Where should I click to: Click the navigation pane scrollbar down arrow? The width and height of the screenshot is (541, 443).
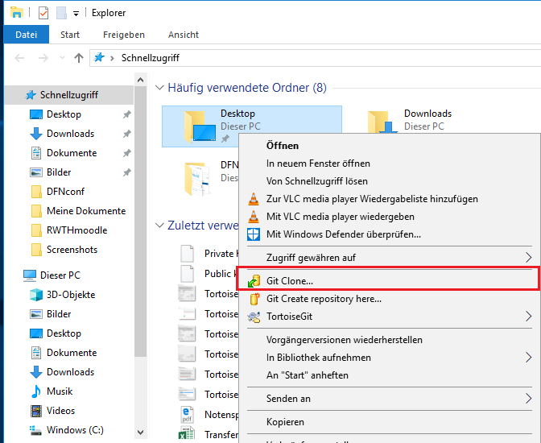point(140,432)
